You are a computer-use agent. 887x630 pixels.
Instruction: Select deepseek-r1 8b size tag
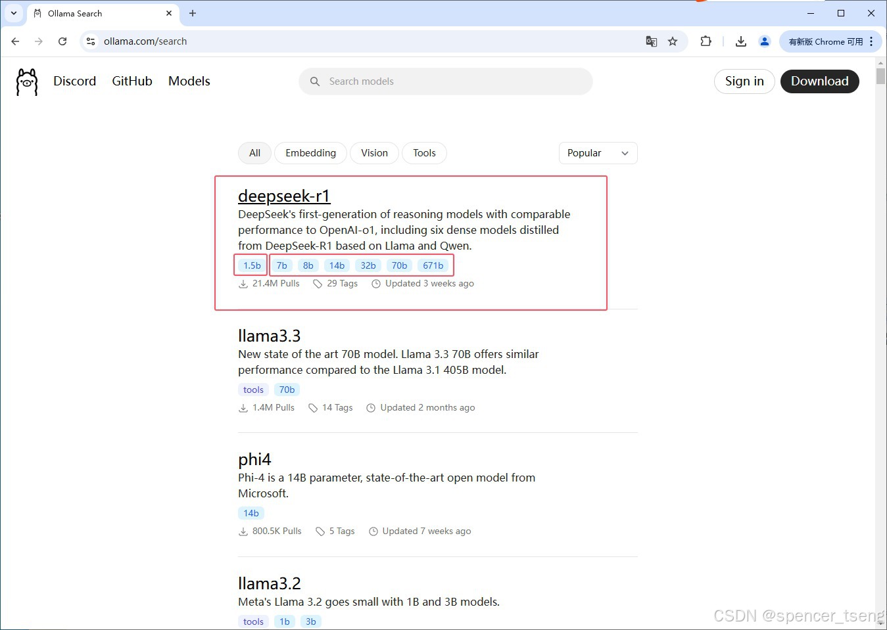click(x=308, y=265)
